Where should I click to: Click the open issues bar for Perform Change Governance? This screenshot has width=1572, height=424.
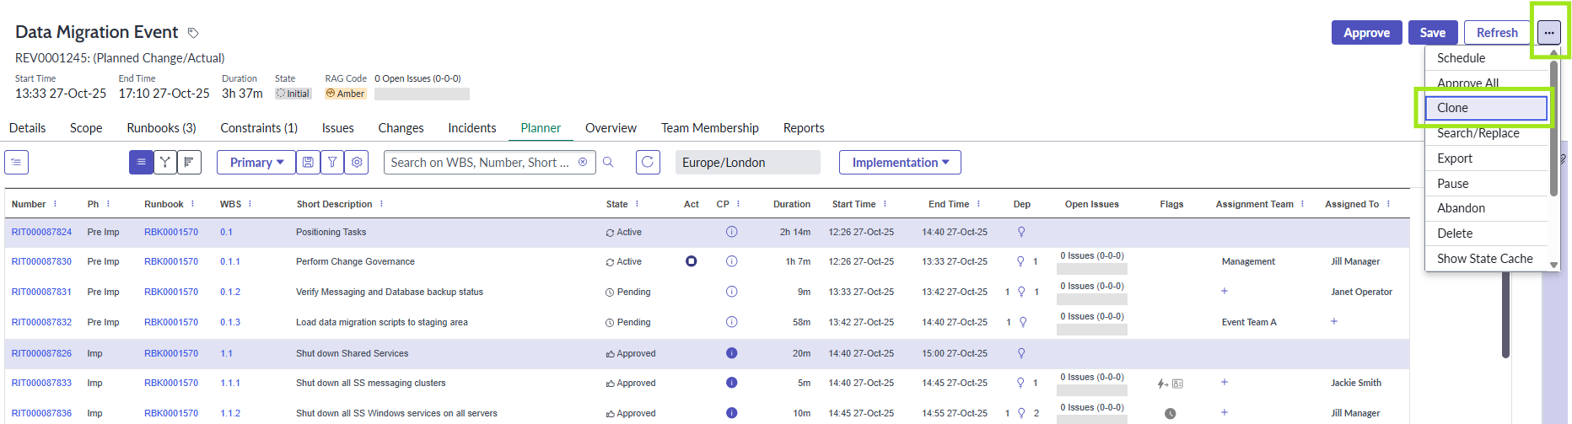pos(1091,269)
